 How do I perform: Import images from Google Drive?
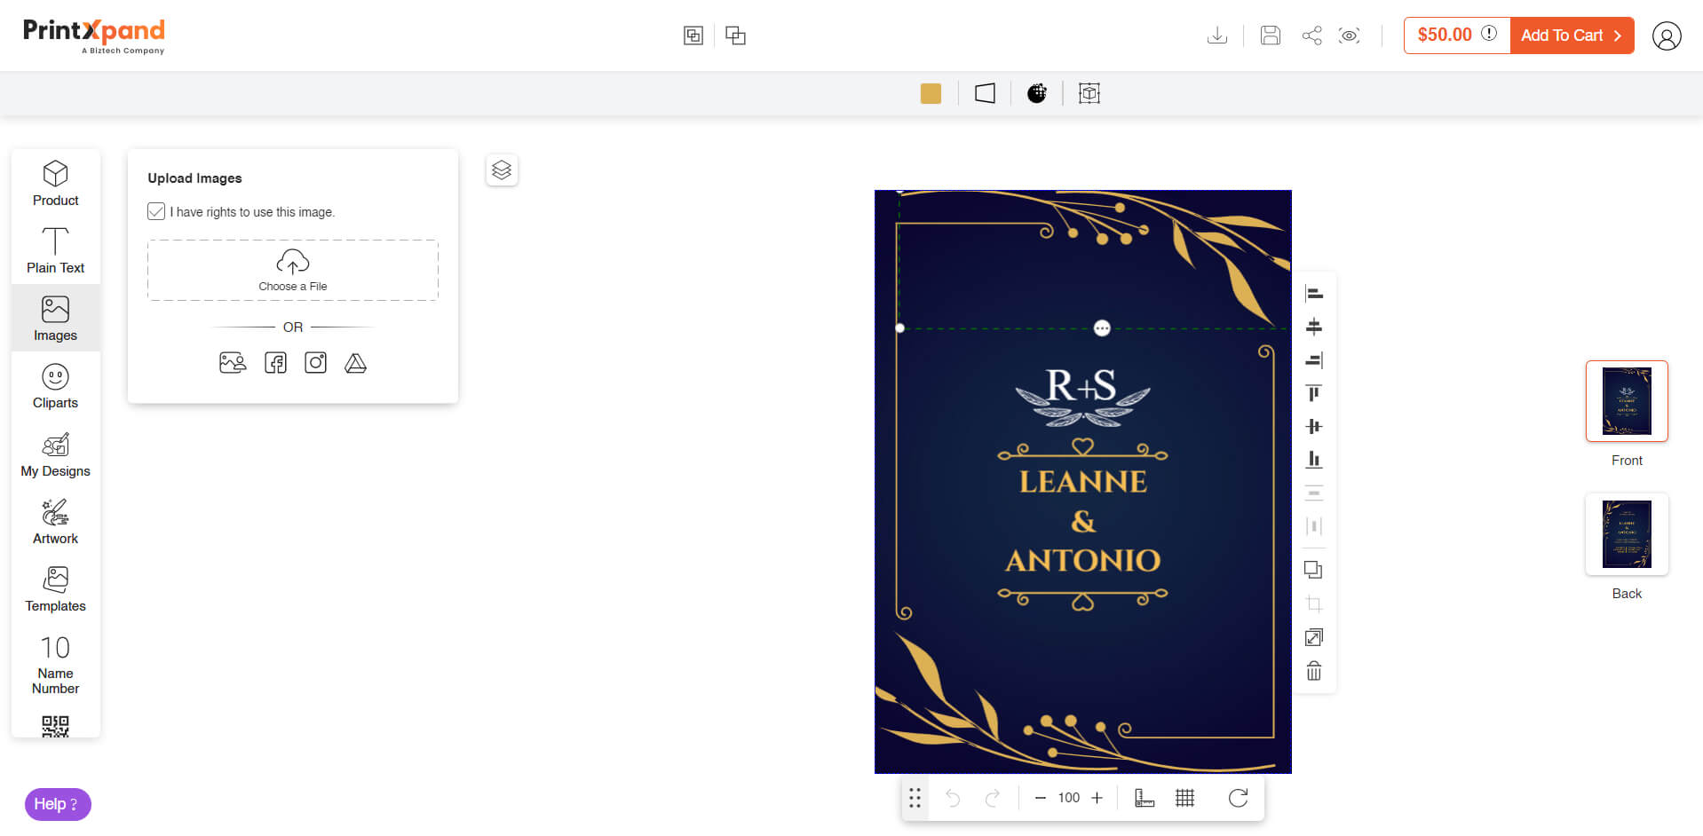(355, 363)
